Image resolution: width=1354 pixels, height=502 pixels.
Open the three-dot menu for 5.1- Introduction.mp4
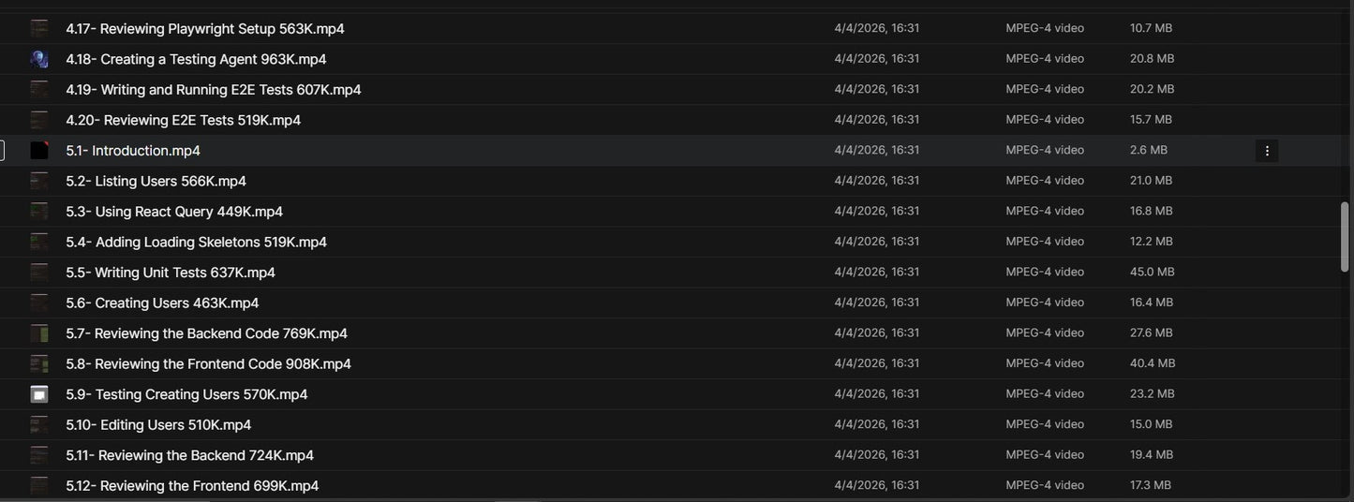click(x=1267, y=151)
